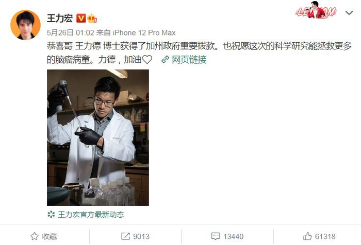The image size is (361, 245).
Task: Open 王力宏's profile avatar
Action: pos(25,25)
